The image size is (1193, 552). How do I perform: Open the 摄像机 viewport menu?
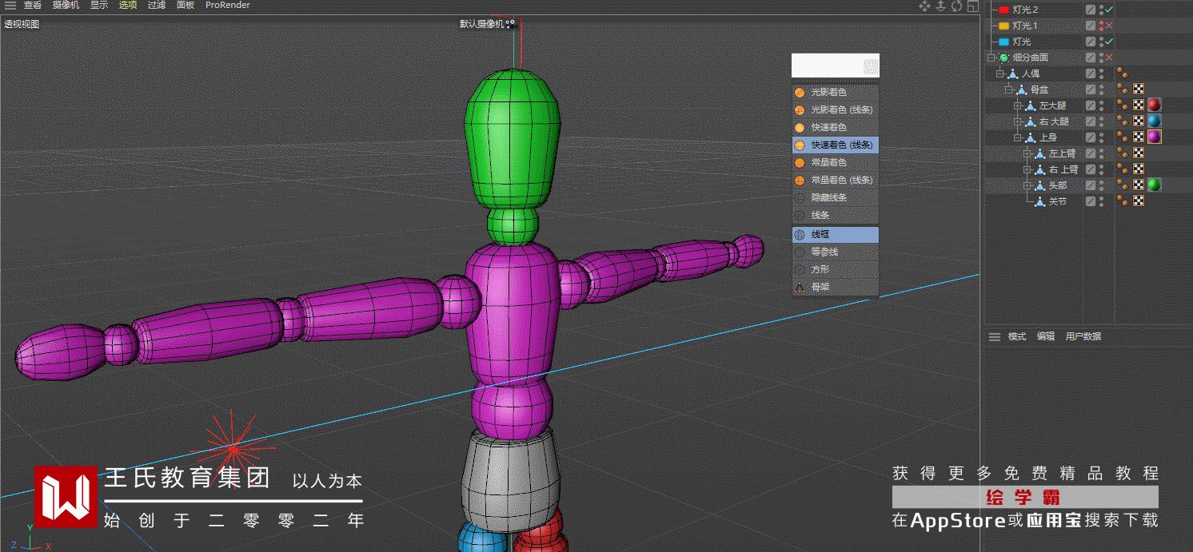click(x=66, y=5)
